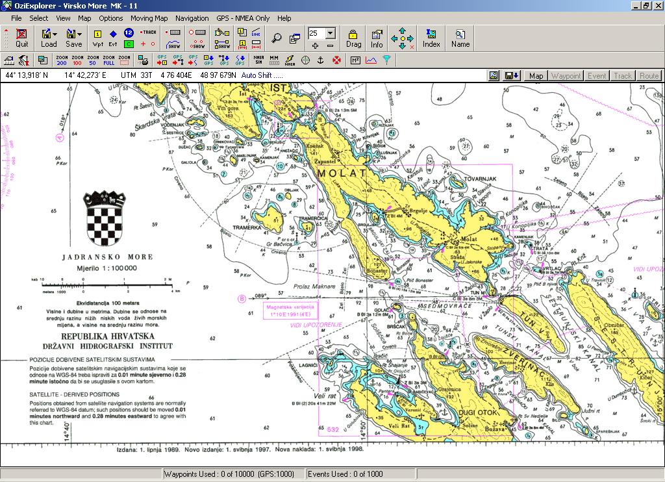Pan the map left with green arrow
The image size is (665, 482).
click(394, 38)
